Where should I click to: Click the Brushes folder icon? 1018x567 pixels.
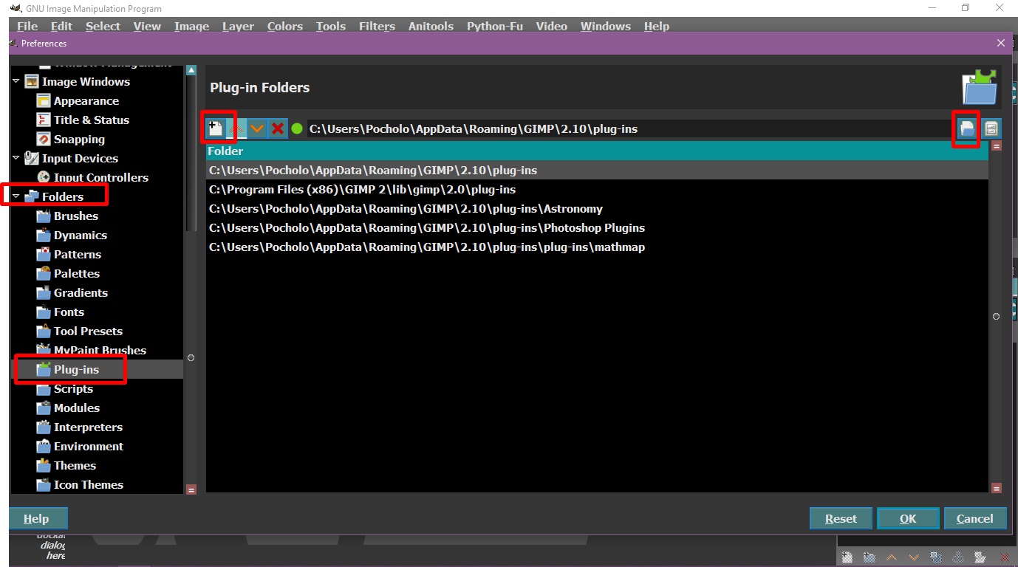[43, 216]
